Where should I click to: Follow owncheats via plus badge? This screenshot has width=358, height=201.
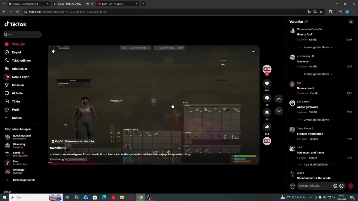click(267, 74)
